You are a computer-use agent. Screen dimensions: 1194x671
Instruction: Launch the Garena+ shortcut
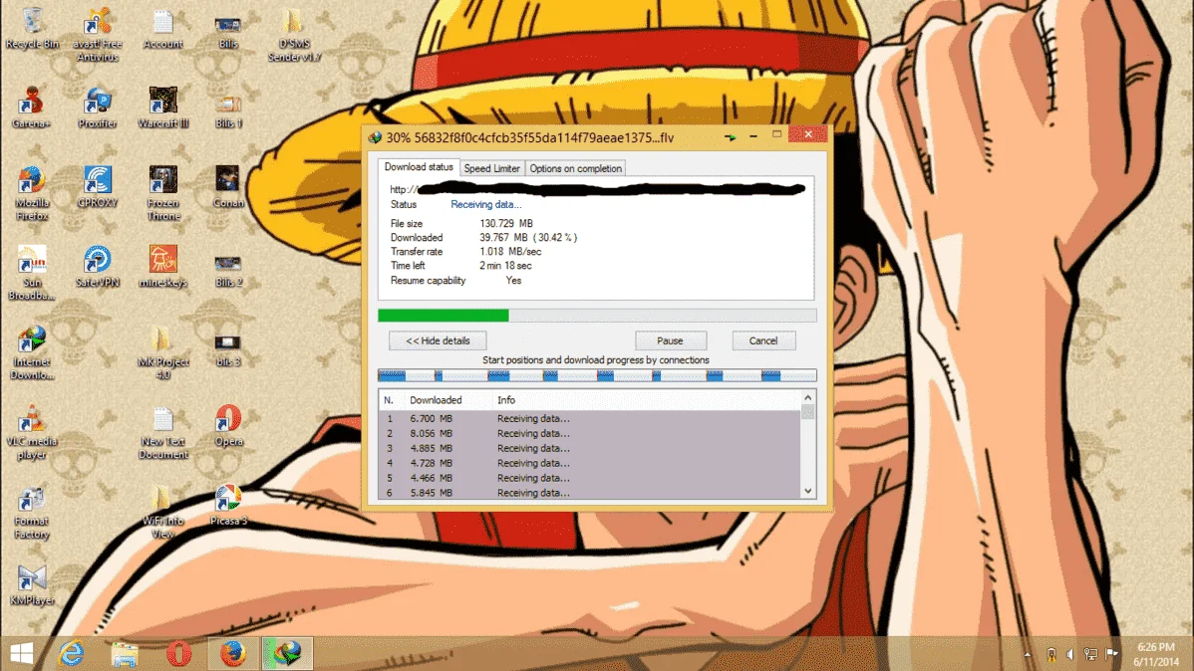[32, 108]
